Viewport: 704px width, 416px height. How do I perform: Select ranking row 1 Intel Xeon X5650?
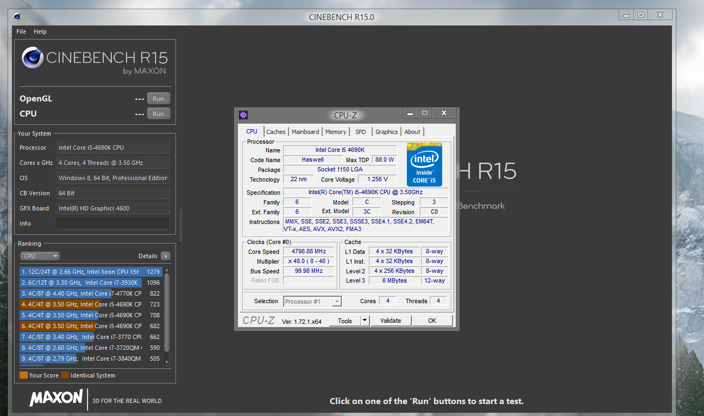tap(91, 272)
